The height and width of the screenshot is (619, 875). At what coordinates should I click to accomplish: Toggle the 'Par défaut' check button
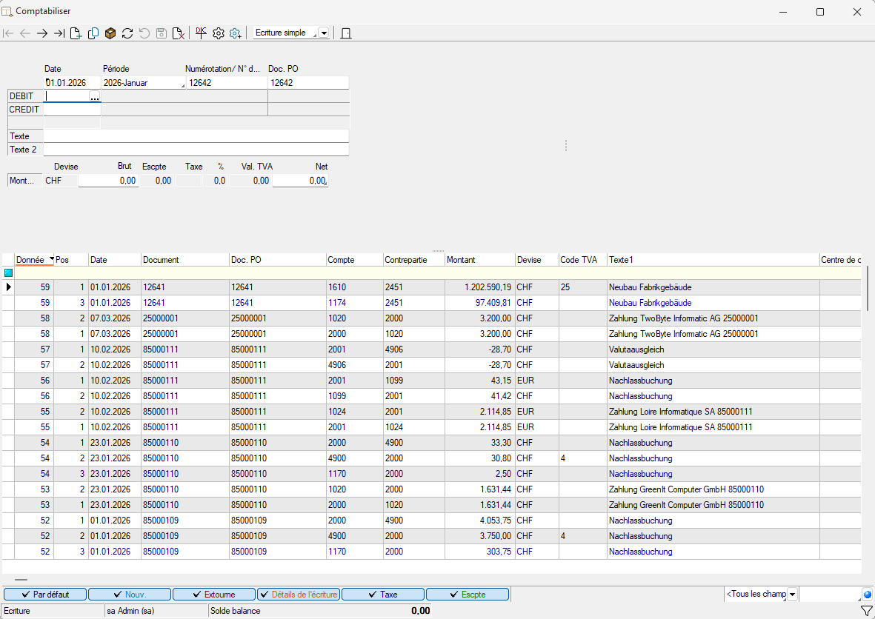[x=45, y=594]
